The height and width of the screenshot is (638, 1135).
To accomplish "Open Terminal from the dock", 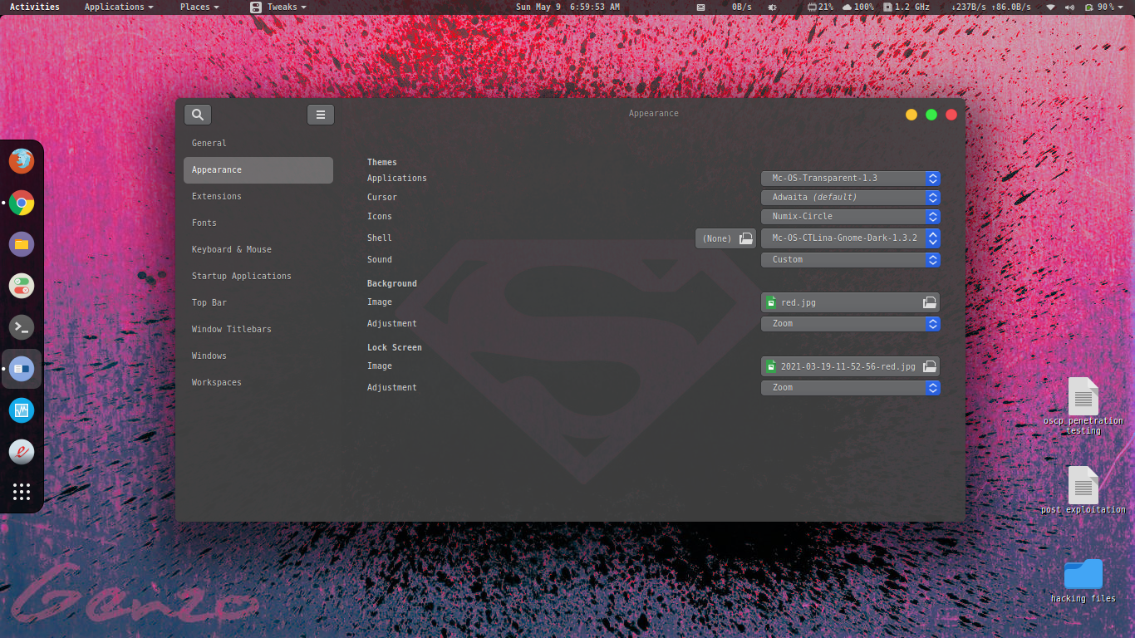I will coord(22,326).
